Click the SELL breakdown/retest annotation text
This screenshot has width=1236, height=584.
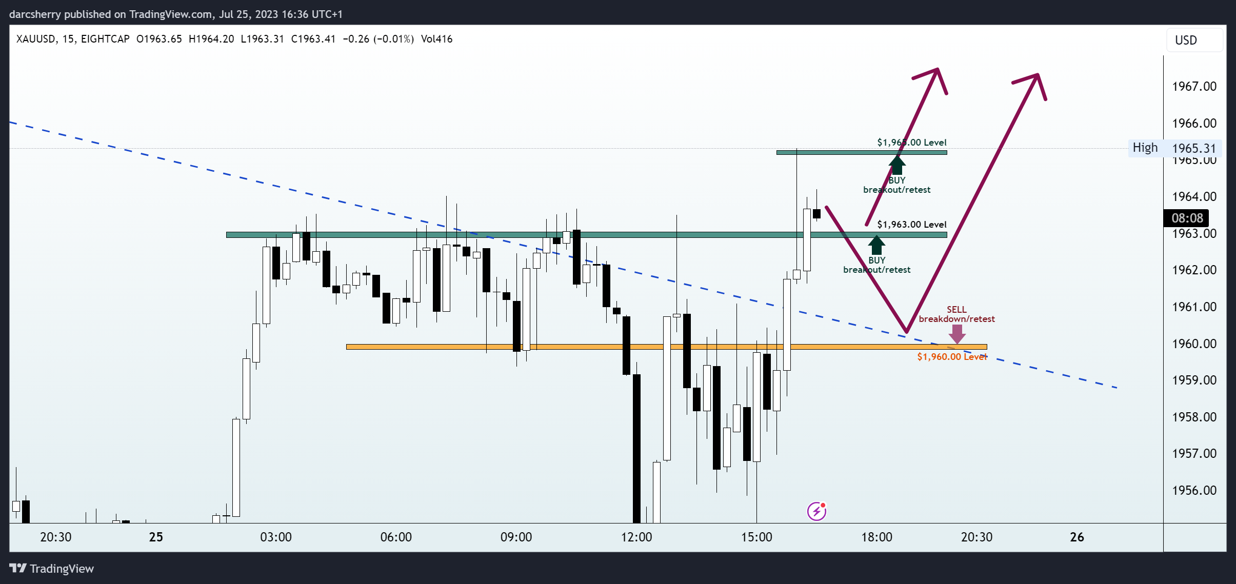point(956,314)
